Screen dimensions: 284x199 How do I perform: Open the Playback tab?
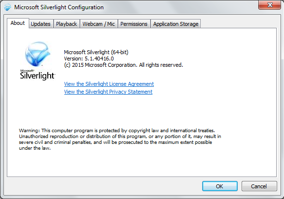[x=66, y=24]
